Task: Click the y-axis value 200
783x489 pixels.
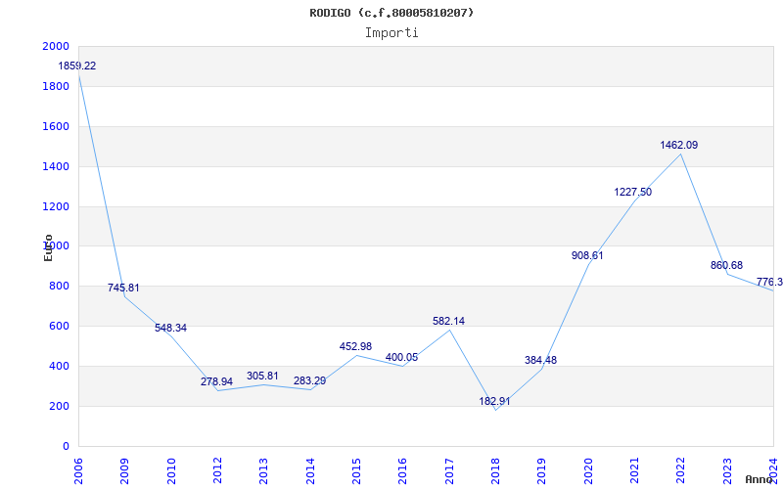Action: pyautogui.click(x=59, y=406)
